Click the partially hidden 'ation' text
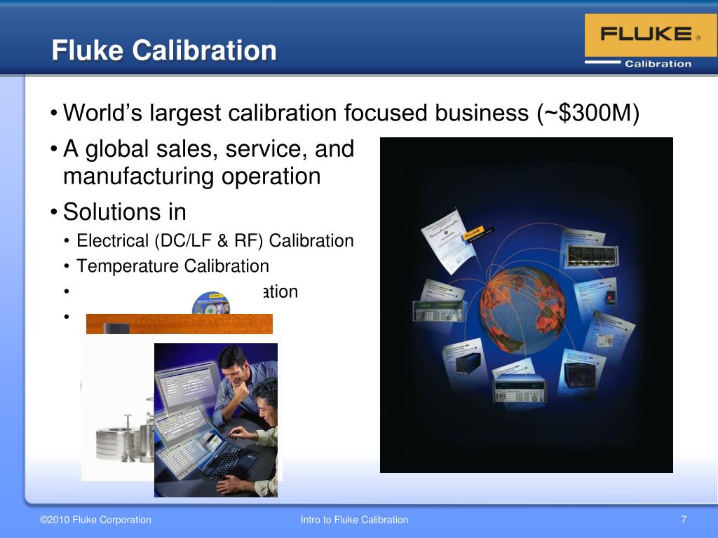 click(x=280, y=291)
